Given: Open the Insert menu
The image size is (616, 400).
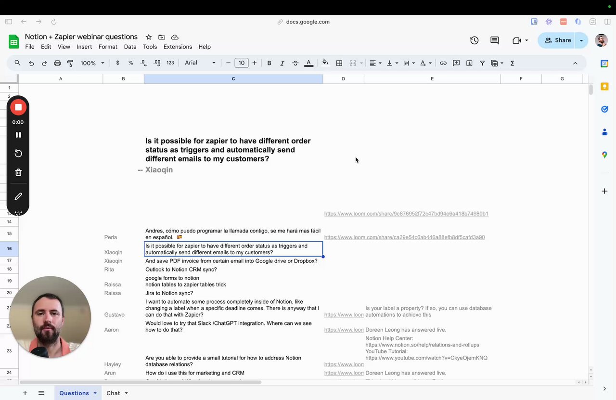Looking at the screenshot, I should [x=84, y=47].
